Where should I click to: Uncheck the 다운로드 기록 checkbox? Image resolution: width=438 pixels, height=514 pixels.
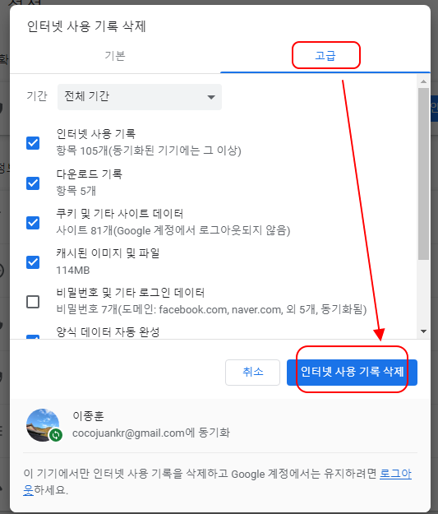point(33,183)
